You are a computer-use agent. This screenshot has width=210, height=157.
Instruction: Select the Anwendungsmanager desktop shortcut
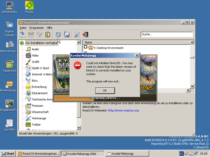9,86
